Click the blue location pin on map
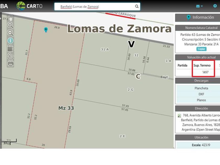Viewport: 220px width, 165px height. coord(46,30)
